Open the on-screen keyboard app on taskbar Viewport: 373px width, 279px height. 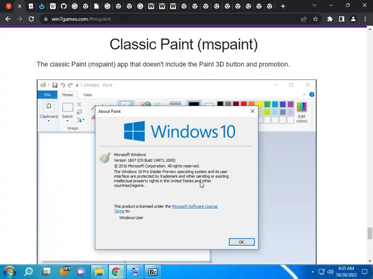(x=135, y=272)
